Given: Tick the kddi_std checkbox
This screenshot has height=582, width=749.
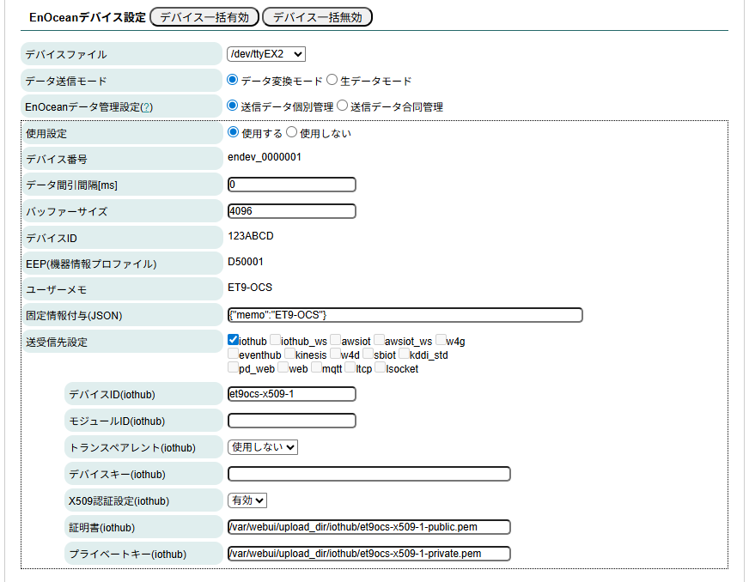Looking at the screenshot, I should point(404,354).
